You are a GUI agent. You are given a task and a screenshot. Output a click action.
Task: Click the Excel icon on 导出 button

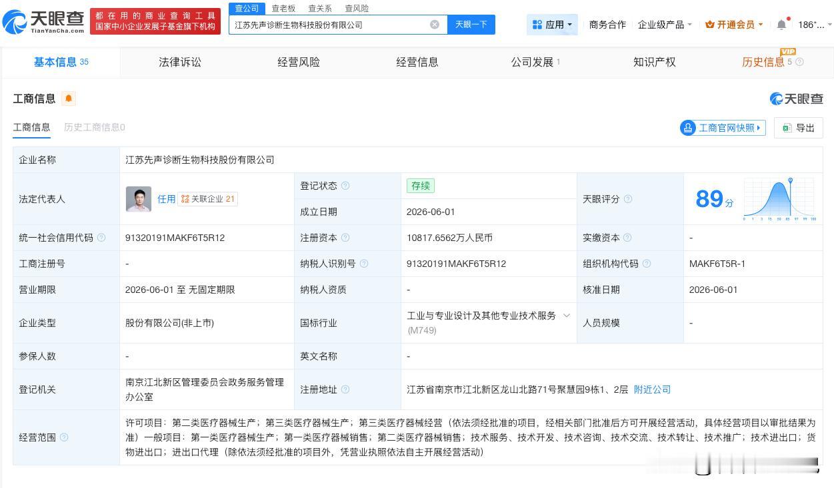pos(787,128)
